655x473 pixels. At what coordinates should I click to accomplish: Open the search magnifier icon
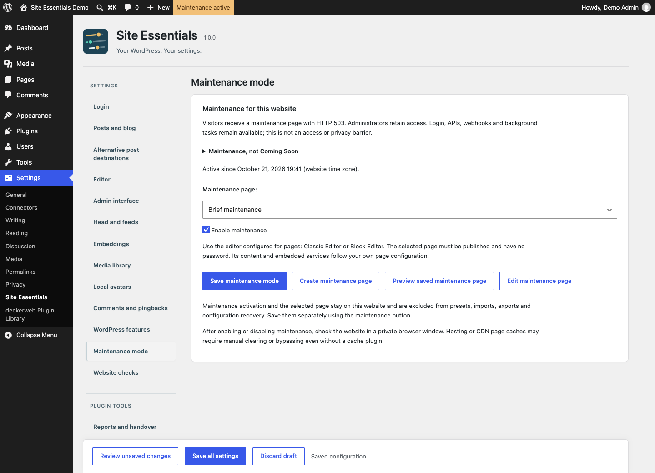pos(100,7)
